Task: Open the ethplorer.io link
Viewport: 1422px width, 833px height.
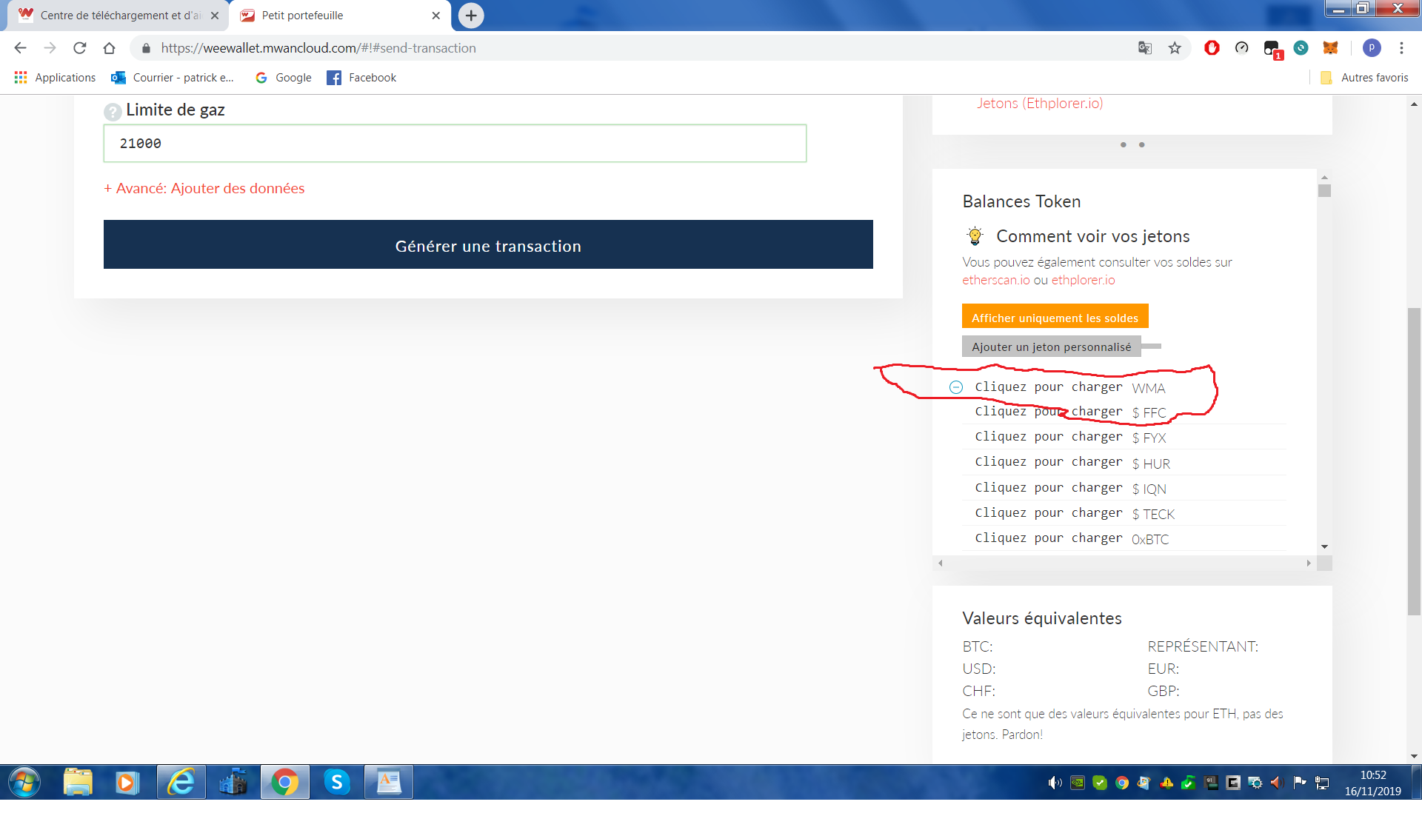Action: pyautogui.click(x=1083, y=280)
